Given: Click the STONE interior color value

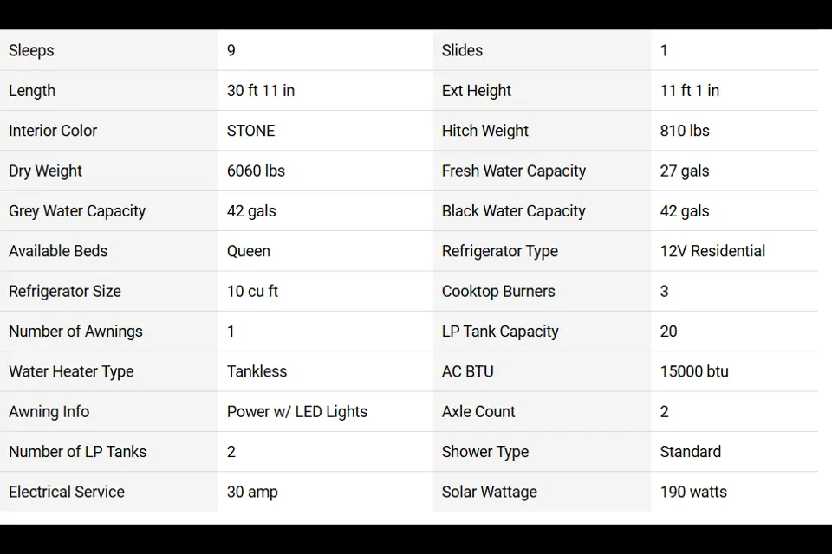Looking at the screenshot, I should click(250, 131).
